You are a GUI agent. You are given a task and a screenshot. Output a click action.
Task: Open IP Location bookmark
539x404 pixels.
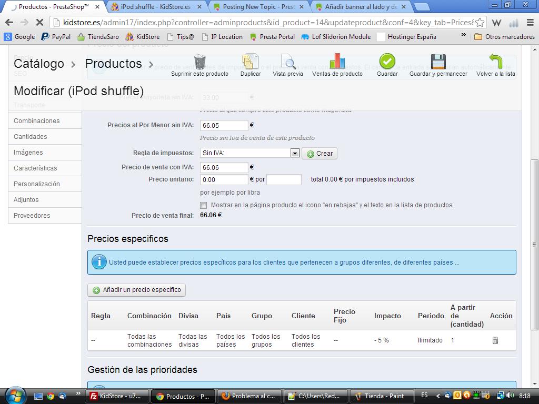pyautogui.click(x=223, y=37)
